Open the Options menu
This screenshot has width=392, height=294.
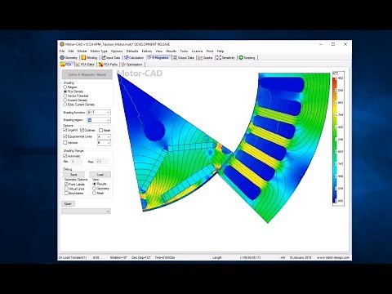pyautogui.click(x=117, y=51)
